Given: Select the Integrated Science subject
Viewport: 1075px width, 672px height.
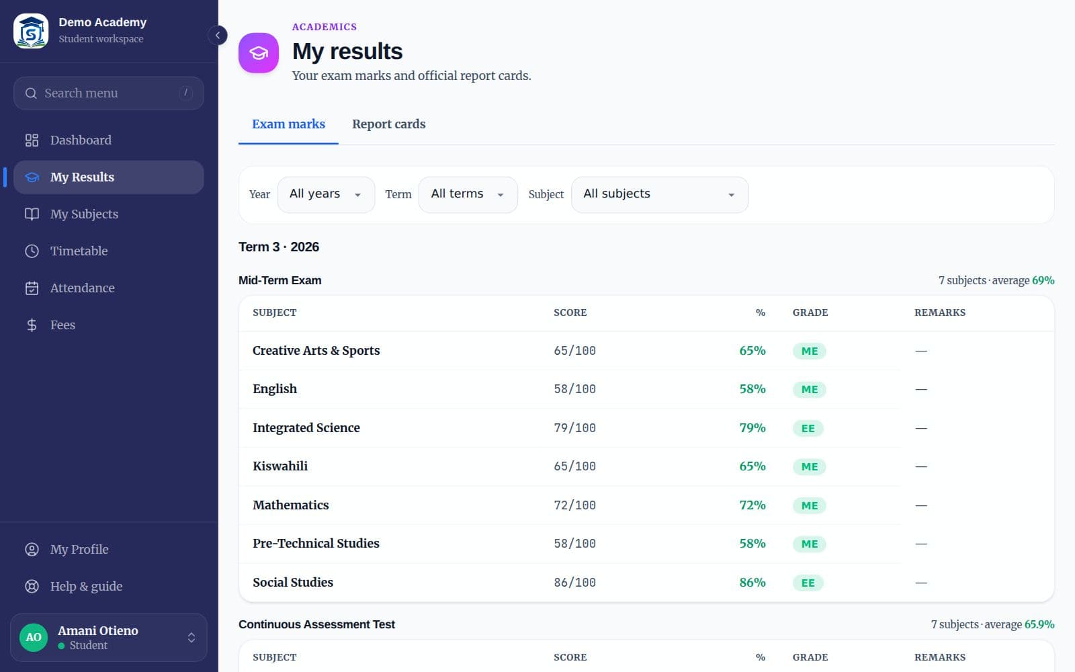Looking at the screenshot, I should pos(306,427).
